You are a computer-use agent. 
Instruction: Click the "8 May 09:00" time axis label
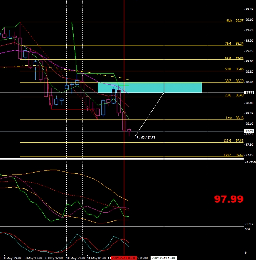point(12,258)
